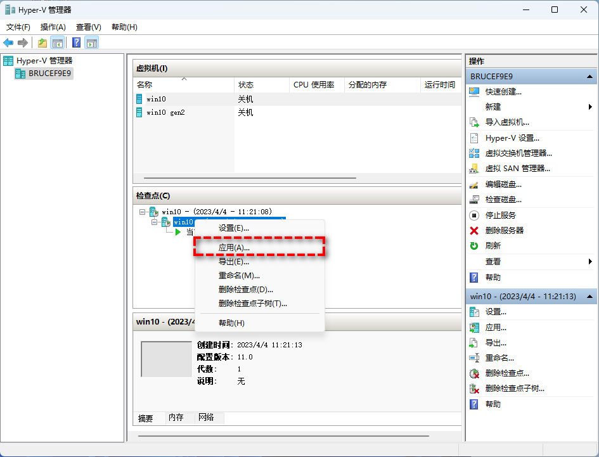Choose 应用(A)... in the context menu
The image size is (599, 457).
pos(260,248)
